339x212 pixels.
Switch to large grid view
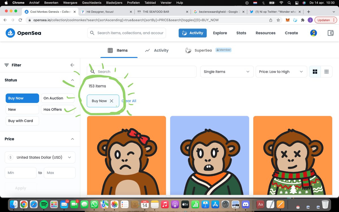tap(315, 72)
